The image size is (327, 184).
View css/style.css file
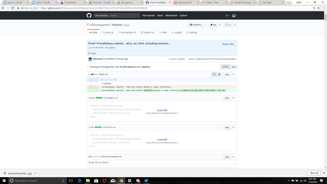(x=227, y=127)
